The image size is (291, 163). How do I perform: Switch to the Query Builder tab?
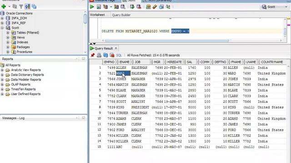121,15
